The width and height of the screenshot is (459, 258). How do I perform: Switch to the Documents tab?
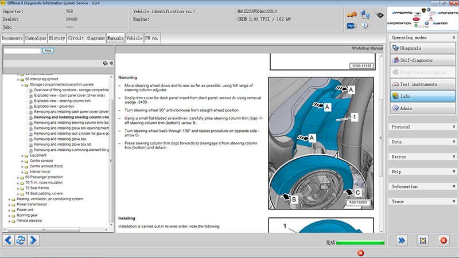click(12, 38)
